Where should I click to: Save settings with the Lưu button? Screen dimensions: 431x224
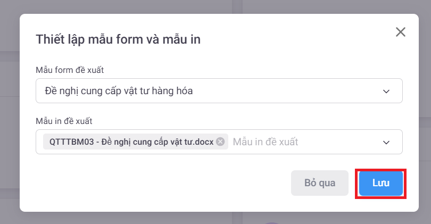[380, 184]
